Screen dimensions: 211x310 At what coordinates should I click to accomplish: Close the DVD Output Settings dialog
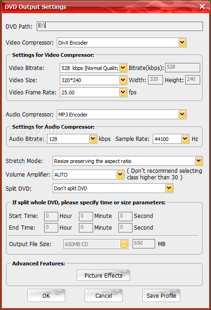pyautogui.click(x=202, y=7)
